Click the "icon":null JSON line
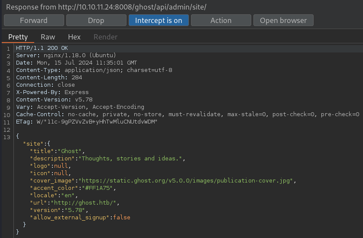The width and height of the screenshot is (363, 238). [x=51, y=173]
